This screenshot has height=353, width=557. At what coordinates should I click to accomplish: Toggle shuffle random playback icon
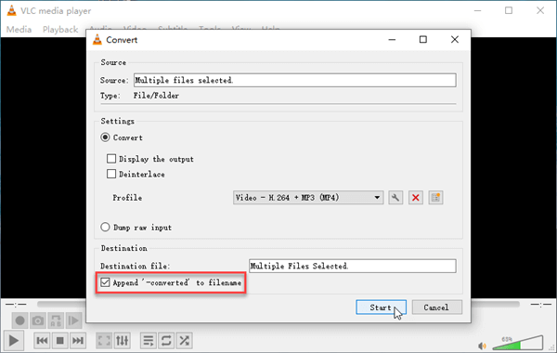(184, 341)
